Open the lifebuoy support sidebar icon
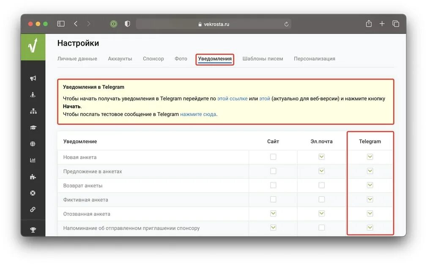This screenshot has width=427, height=264. click(x=33, y=193)
